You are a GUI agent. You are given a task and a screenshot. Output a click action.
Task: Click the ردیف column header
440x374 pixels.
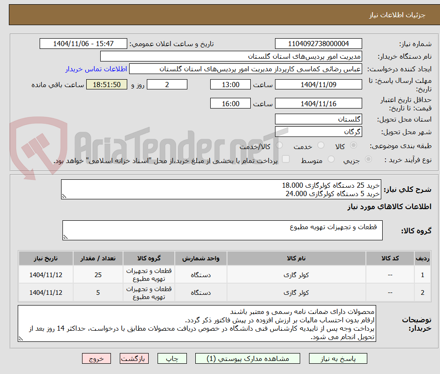coord(422,258)
